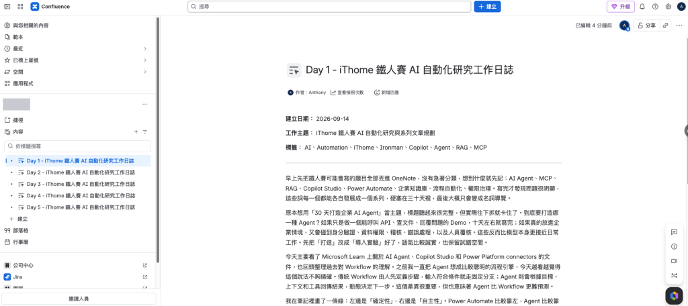This screenshot has height=306, width=688.
Task: Click the editor avatar beside 已編輯 4 分鐘前
Action: point(624,25)
